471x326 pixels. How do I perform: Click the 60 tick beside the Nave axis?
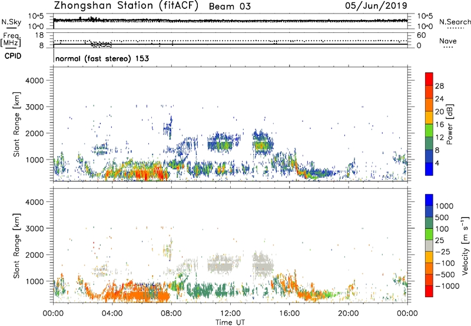[x=421, y=35]
